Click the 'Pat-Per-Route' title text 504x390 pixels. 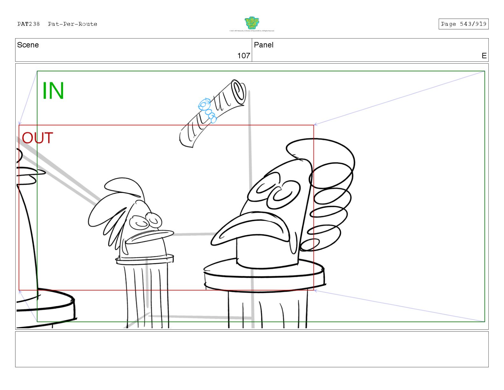tap(72, 24)
